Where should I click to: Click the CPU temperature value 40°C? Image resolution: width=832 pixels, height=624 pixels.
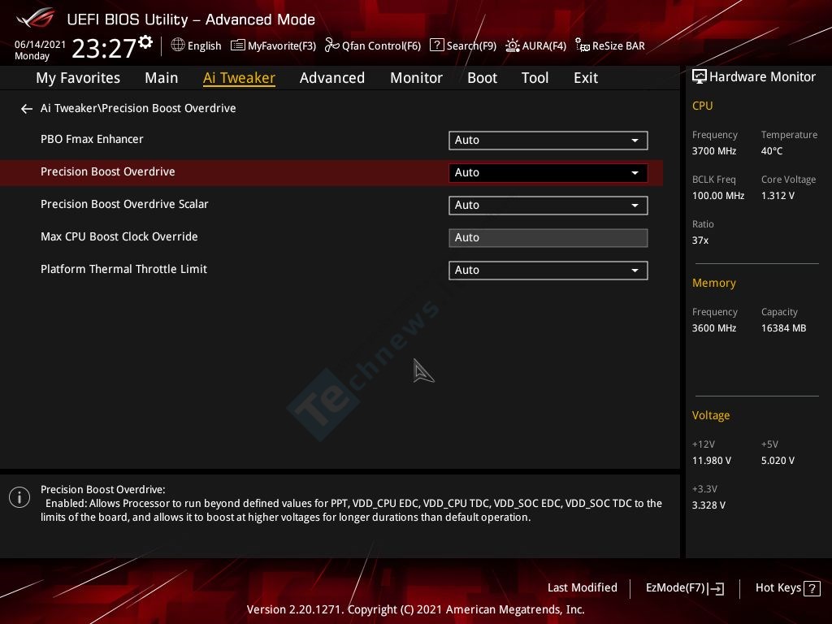[x=772, y=151]
